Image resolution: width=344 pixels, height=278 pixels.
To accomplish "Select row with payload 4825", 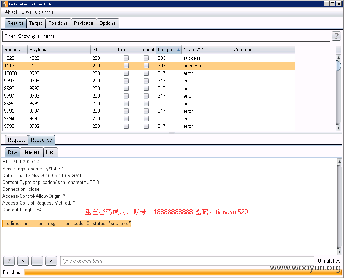I will pos(148,58).
